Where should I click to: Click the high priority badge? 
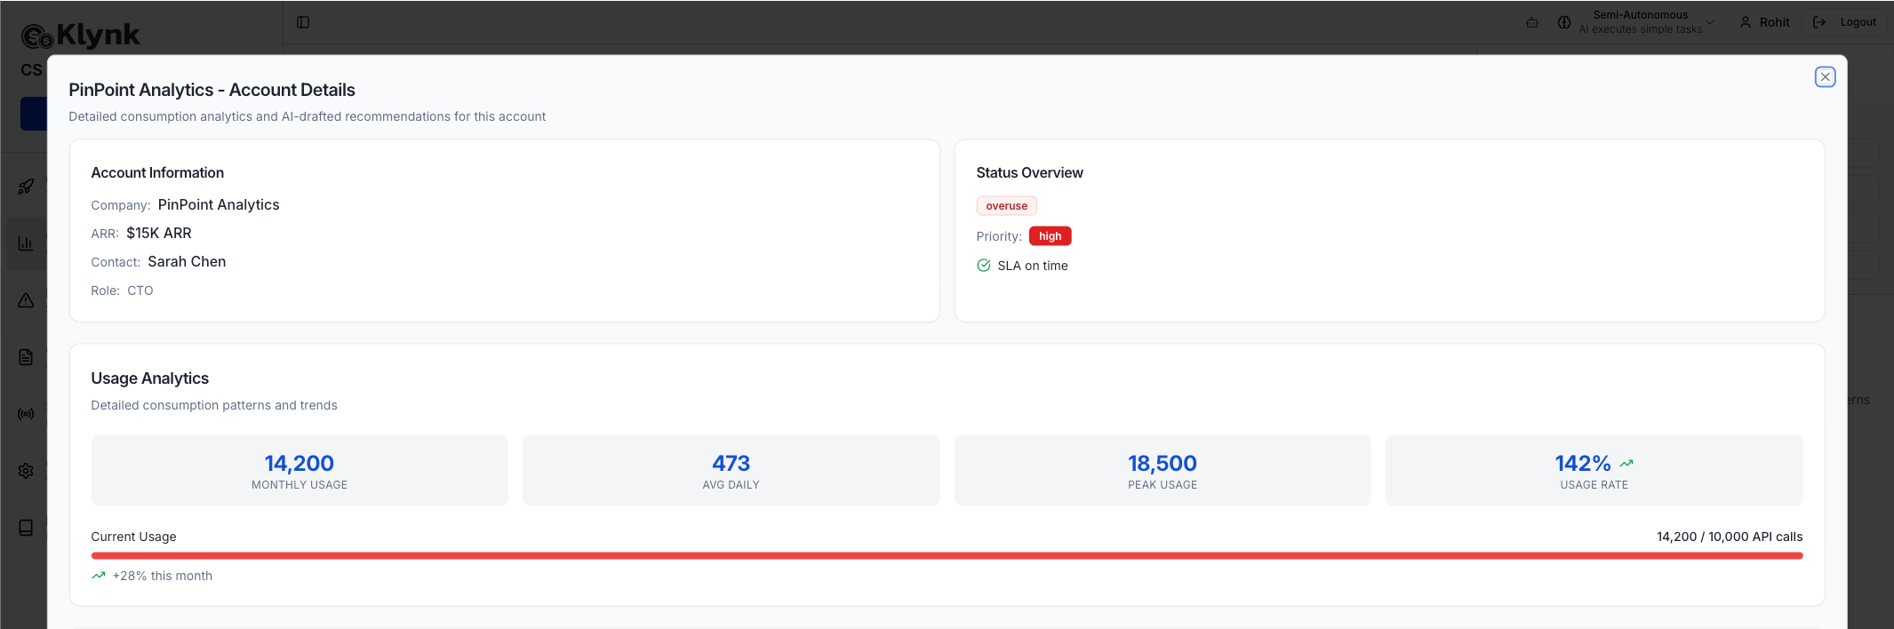(1050, 236)
